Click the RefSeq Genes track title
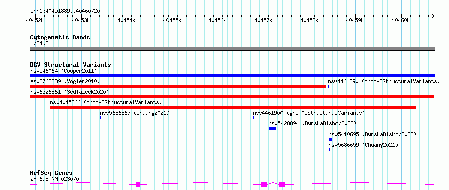 [51, 173]
